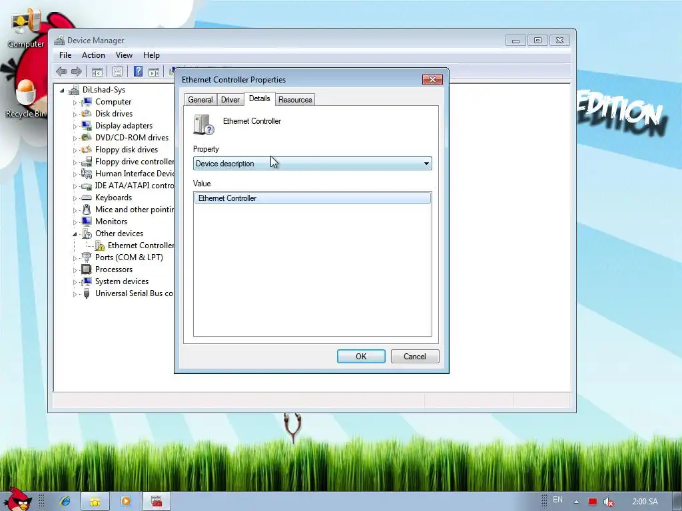The width and height of the screenshot is (682, 511).
Task: Click the Device Manager taskbar button
Action: 157,502
